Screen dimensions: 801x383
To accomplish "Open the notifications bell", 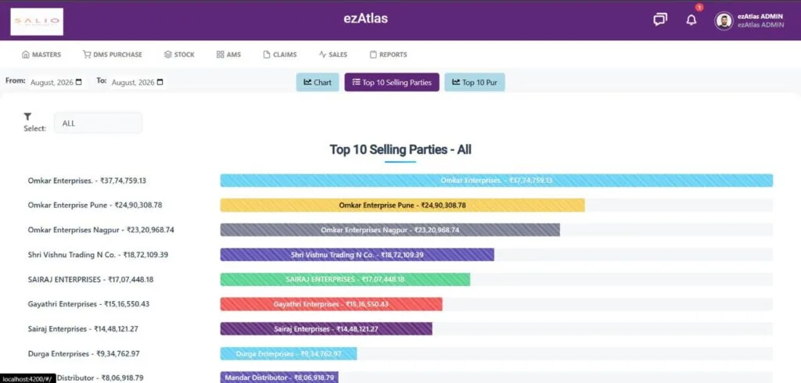I will click(x=691, y=20).
